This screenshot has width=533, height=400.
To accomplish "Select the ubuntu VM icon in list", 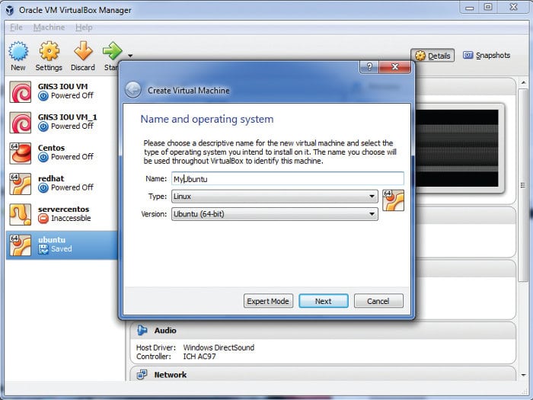I will point(21,245).
